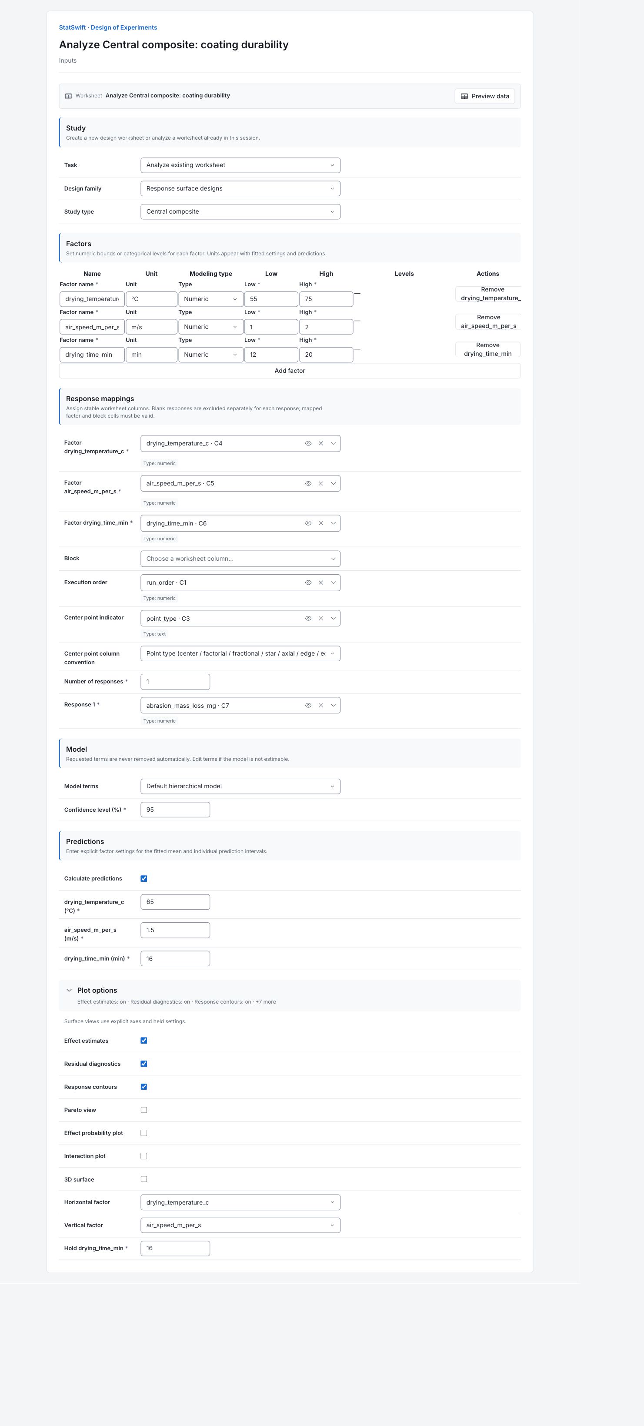Viewport: 644px width, 1426px height.
Task: Open modeling Type dropdown for drying_time_min factor
Action: (x=211, y=355)
